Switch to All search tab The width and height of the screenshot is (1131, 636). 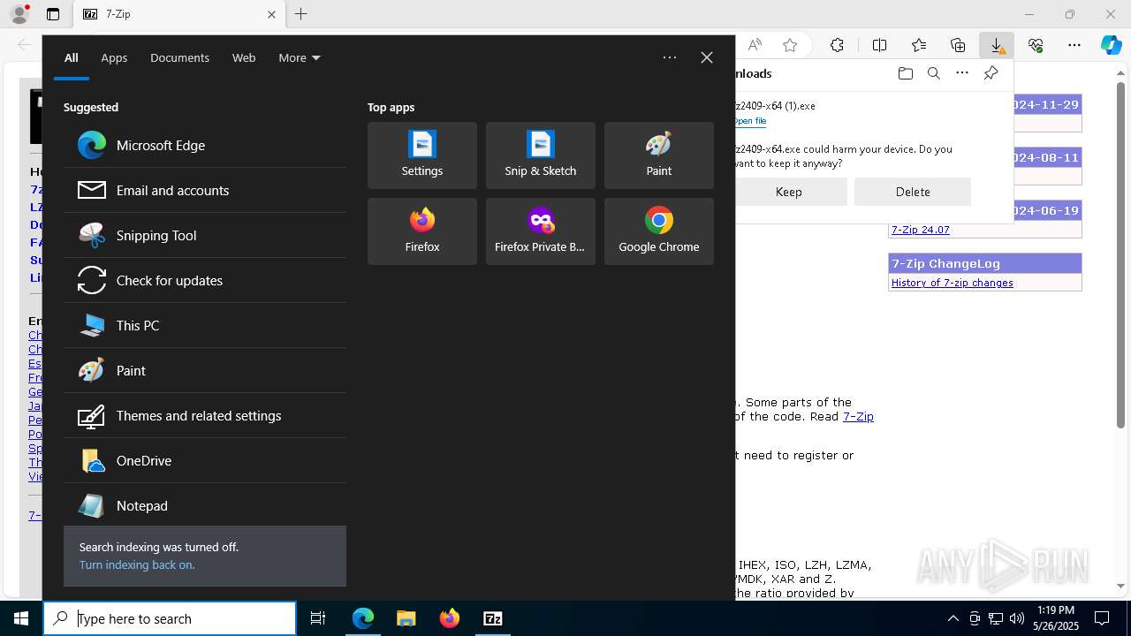[72, 57]
